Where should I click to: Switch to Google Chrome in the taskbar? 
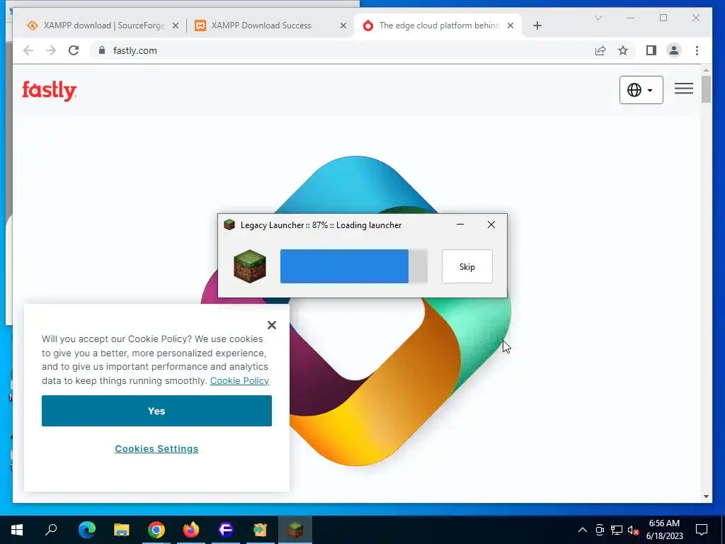click(x=156, y=530)
